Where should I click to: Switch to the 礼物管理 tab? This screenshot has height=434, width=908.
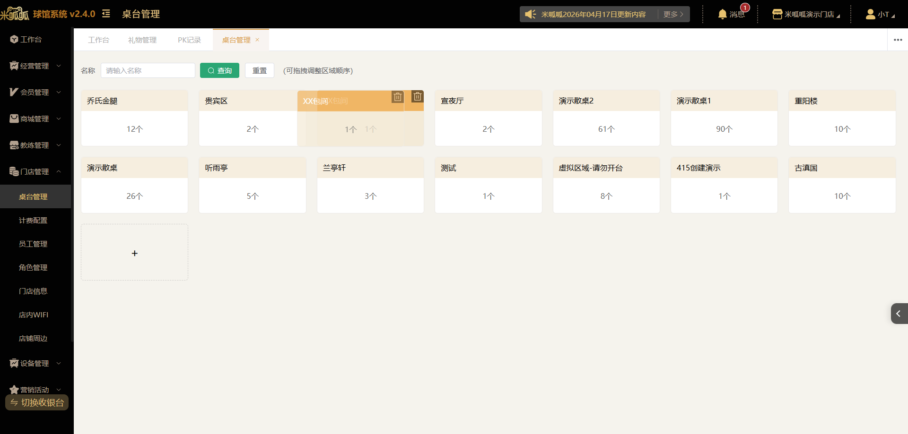click(142, 40)
